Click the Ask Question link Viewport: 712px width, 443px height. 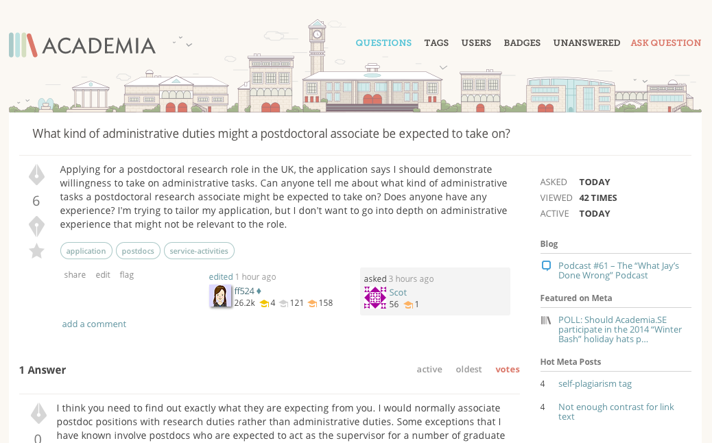665,43
